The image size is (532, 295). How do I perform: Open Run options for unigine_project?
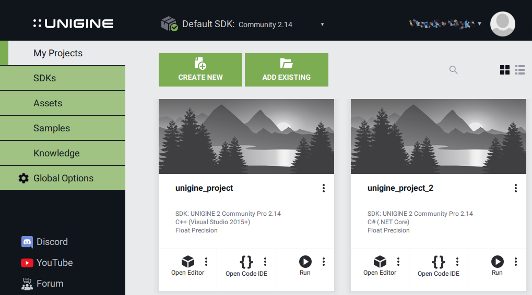pyautogui.click(x=324, y=262)
